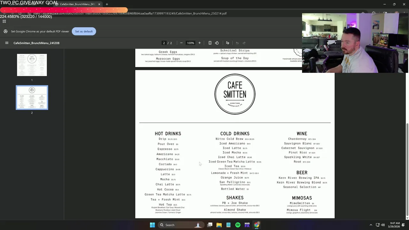Open the notifications bell icon
Viewport: 409px width, 230px height.
(403, 225)
